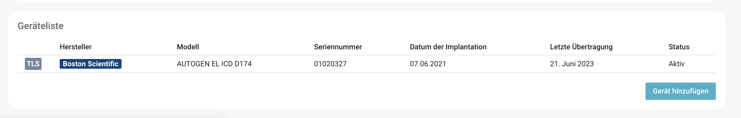Viewport: 741px width, 118px height.
Task: Click the Letzte Übertragung column header
Action: (581, 47)
